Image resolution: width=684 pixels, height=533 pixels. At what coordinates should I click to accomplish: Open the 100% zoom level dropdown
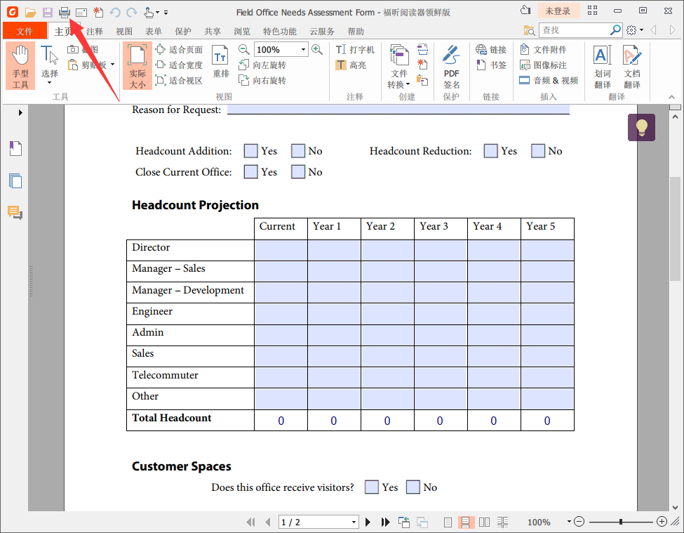[303, 50]
